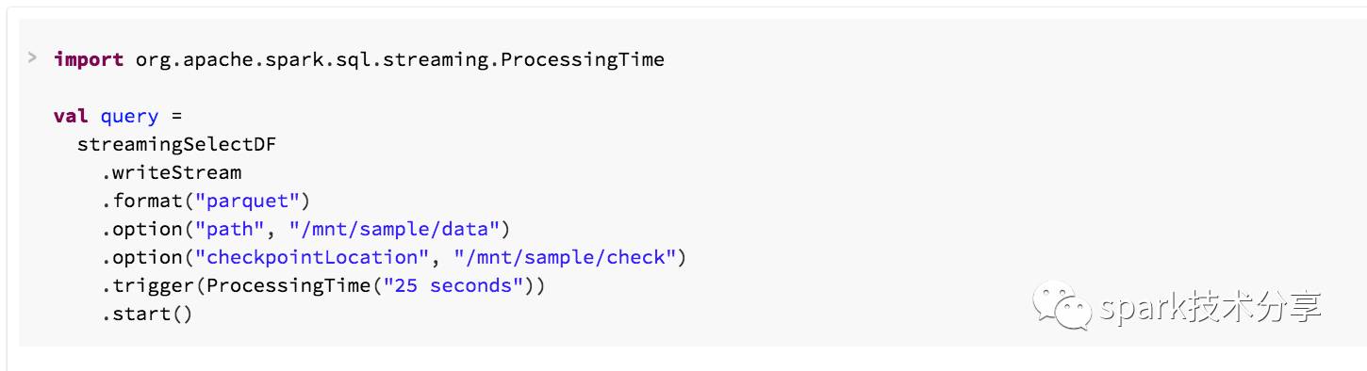The width and height of the screenshot is (1367, 371).
Task: Click the .start() line
Action: pyautogui.click(x=147, y=314)
